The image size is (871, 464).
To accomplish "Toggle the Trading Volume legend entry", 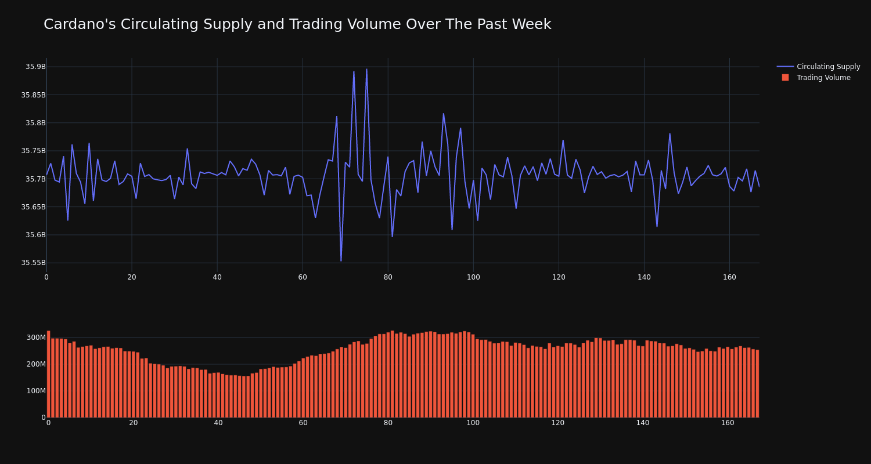I will (x=818, y=78).
